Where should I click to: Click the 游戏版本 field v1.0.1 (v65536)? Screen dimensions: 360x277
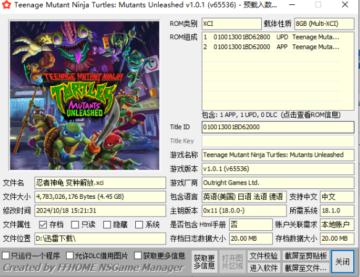(x=278, y=169)
